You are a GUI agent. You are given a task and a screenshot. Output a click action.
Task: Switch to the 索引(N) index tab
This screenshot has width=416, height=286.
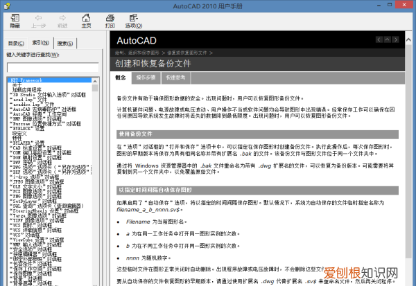(x=41, y=42)
